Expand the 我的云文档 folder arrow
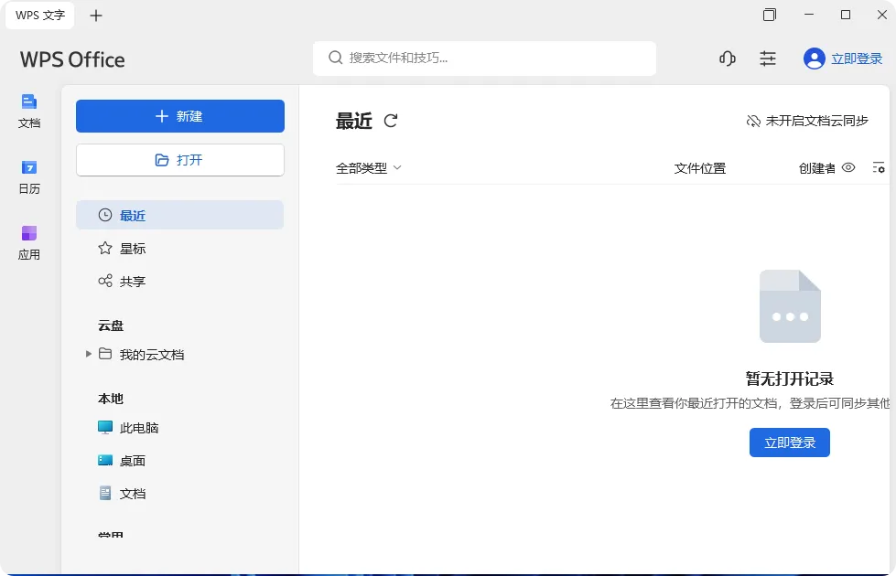The image size is (896, 576). point(89,354)
